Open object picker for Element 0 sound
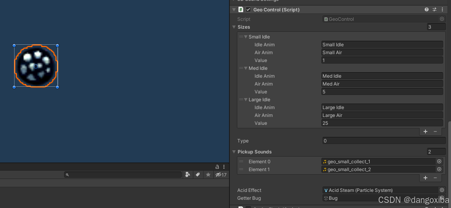The height and width of the screenshot is (208, 451). coord(439,161)
